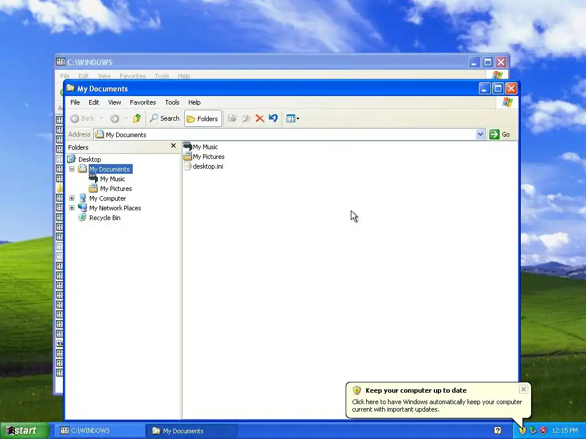
Task: Click the Forward arrow icon
Action: (114, 118)
